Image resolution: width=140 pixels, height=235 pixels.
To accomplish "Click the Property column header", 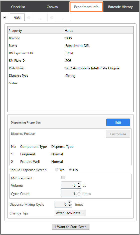I will 36,30.
